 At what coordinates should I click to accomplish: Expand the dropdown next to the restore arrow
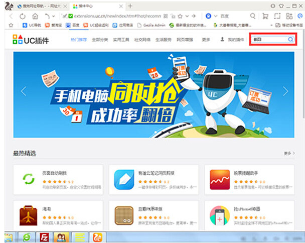pyautogui.click(x=54, y=16)
